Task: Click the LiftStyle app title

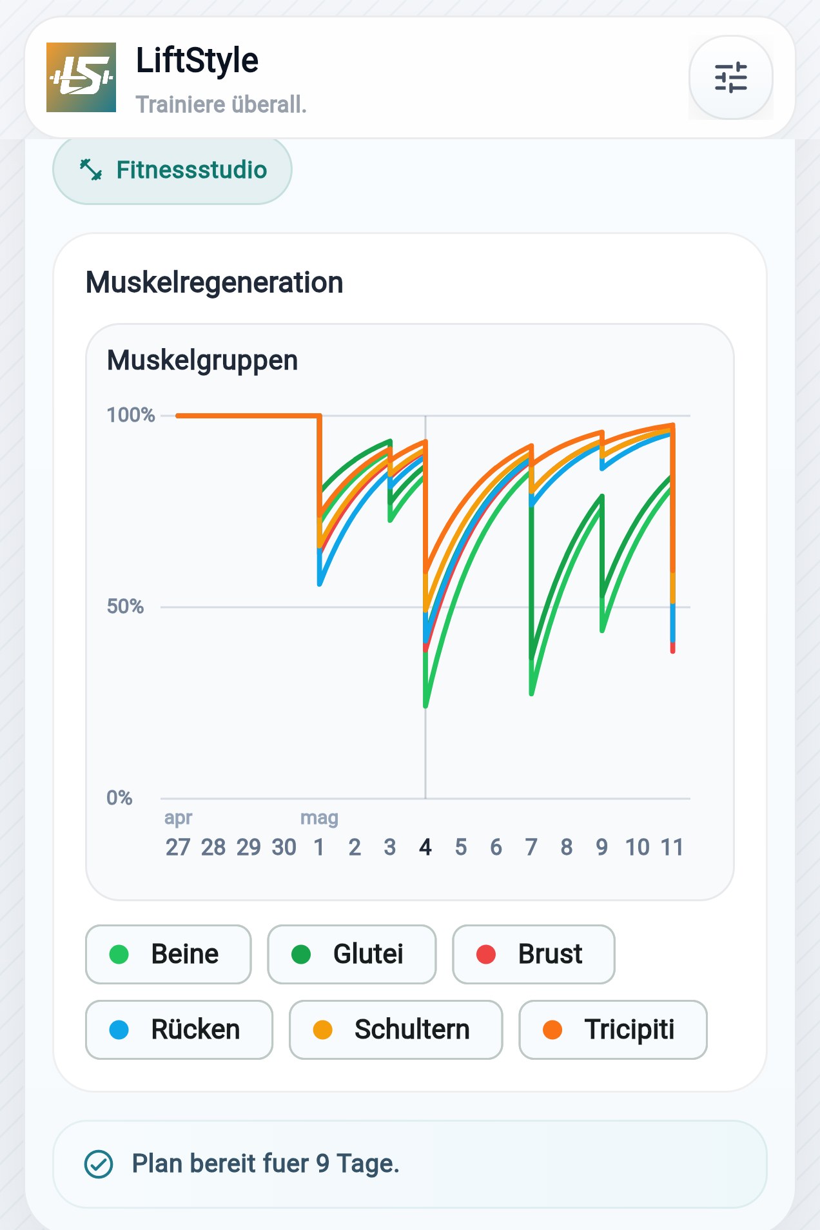Action: coord(197,61)
